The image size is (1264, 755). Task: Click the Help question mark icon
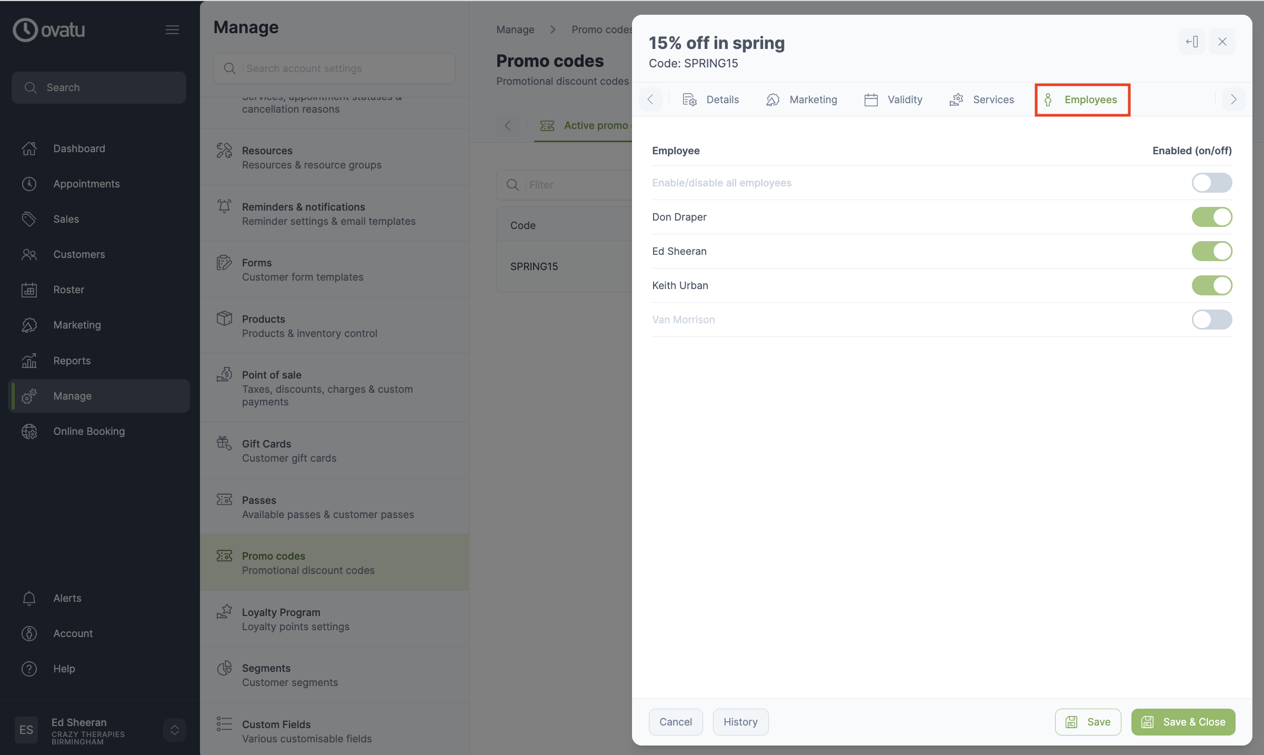coord(29,669)
